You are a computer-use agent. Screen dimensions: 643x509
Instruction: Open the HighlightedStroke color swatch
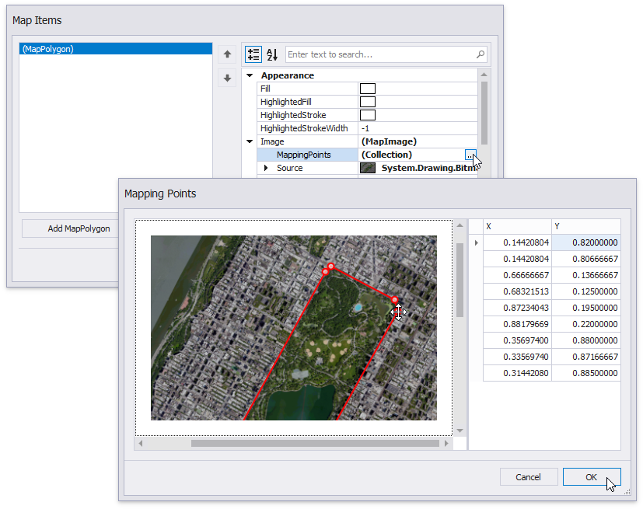tap(368, 115)
